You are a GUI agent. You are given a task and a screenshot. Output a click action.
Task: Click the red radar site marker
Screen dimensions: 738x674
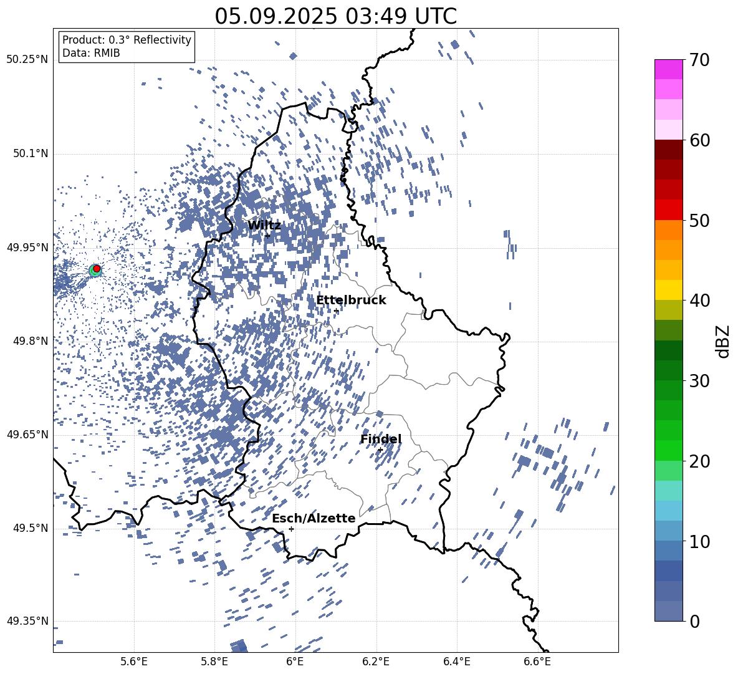[x=97, y=269]
